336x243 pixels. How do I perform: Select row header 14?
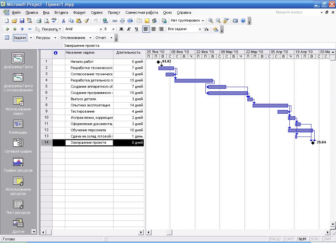pyautogui.click(x=46, y=142)
